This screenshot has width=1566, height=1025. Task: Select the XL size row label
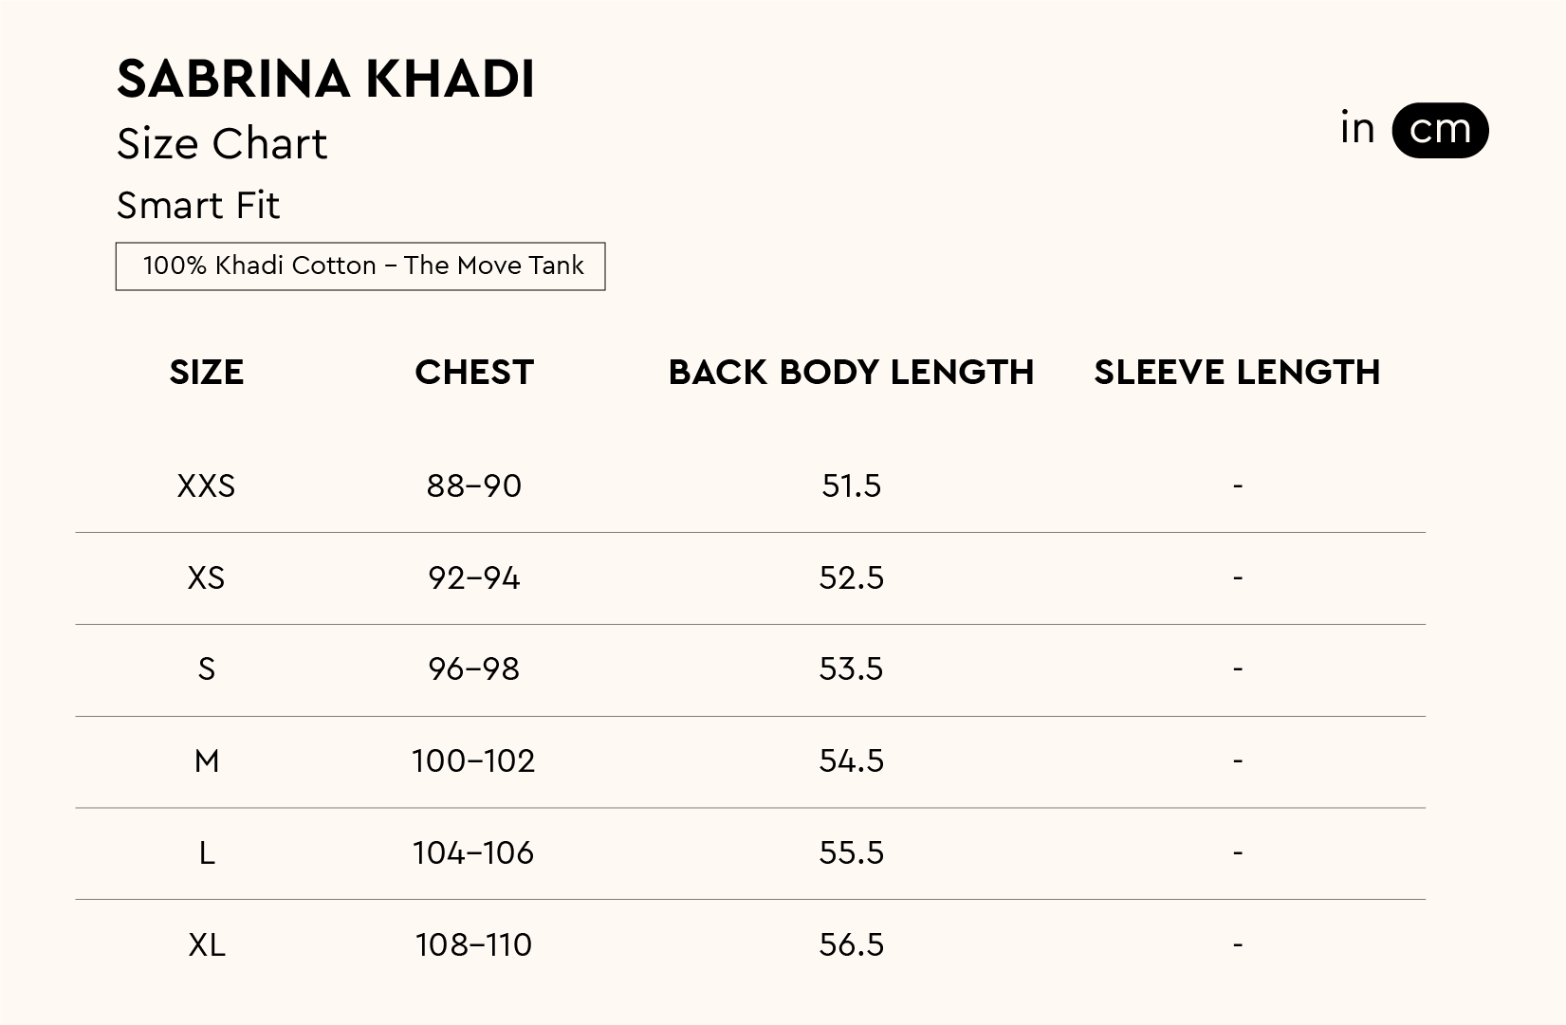click(206, 945)
